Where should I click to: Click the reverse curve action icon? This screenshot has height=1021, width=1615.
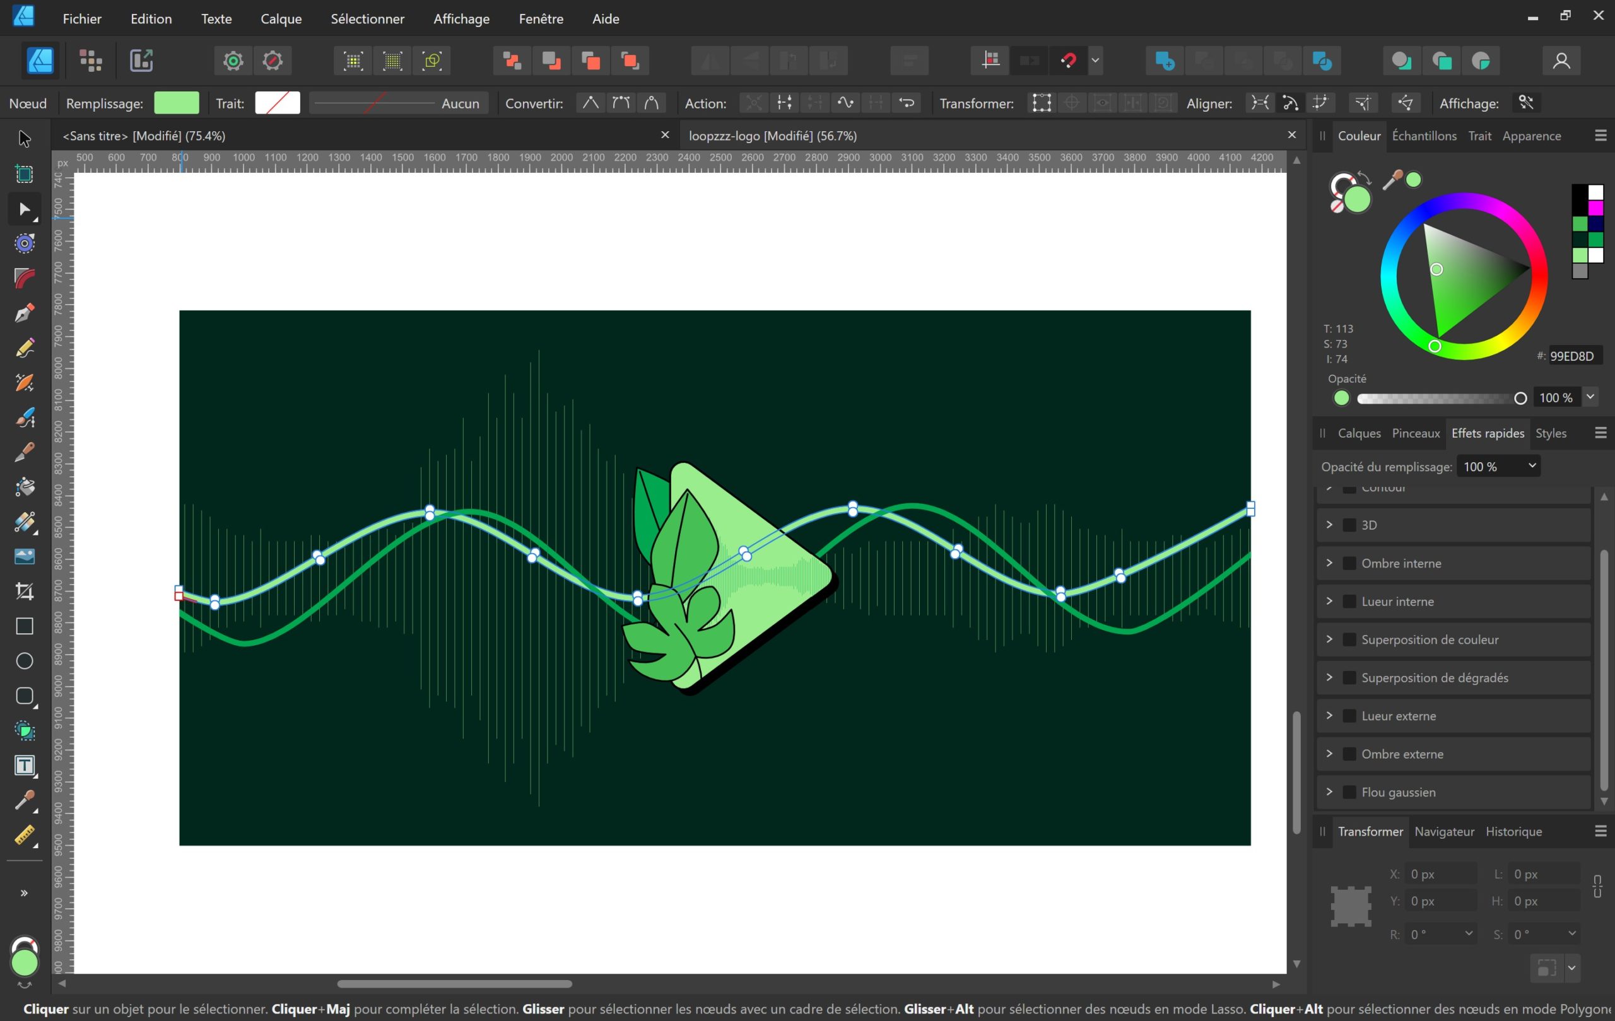click(x=907, y=103)
